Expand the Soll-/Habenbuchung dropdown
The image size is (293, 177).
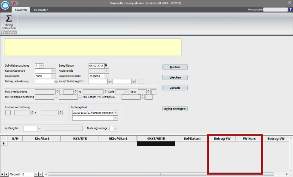42,66
